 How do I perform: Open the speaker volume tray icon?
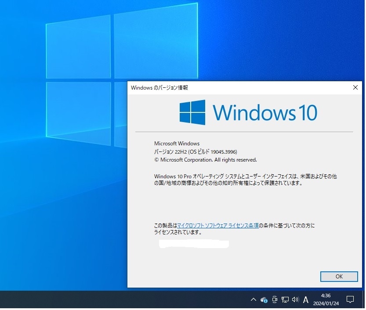tap(296, 300)
